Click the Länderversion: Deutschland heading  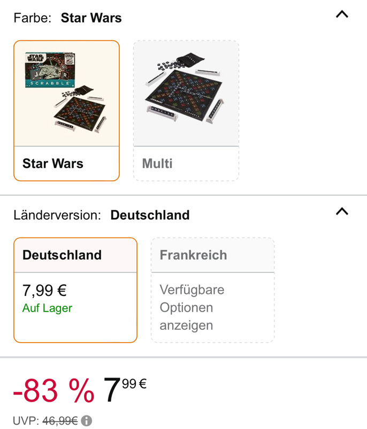pyautogui.click(x=102, y=215)
